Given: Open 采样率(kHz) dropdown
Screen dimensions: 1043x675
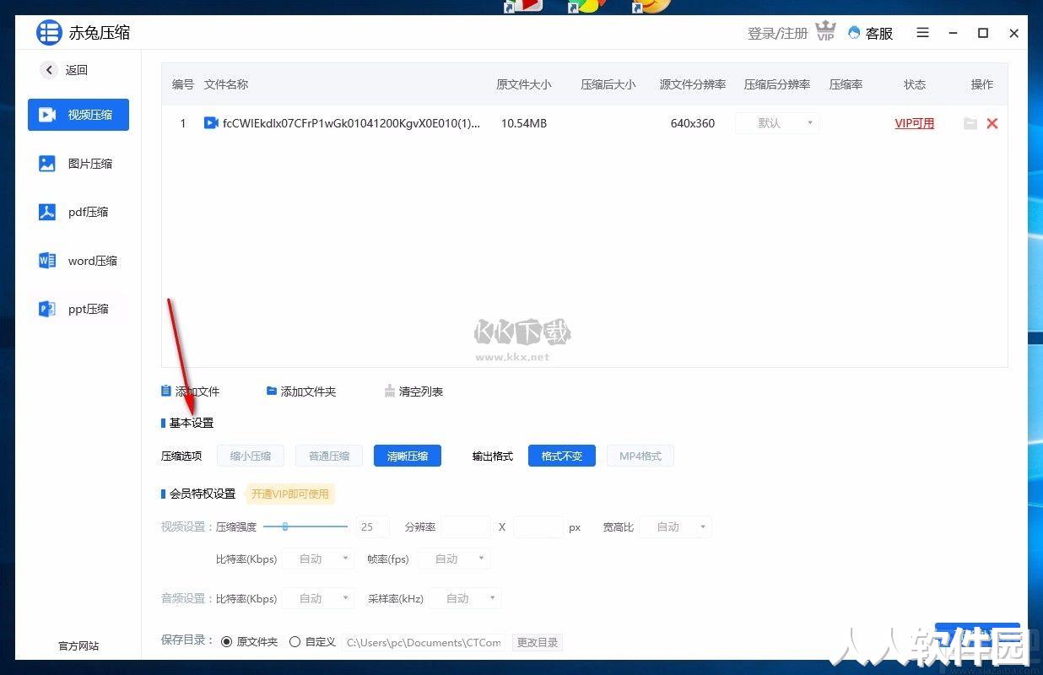Looking at the screenshot, I should point(465,598).
